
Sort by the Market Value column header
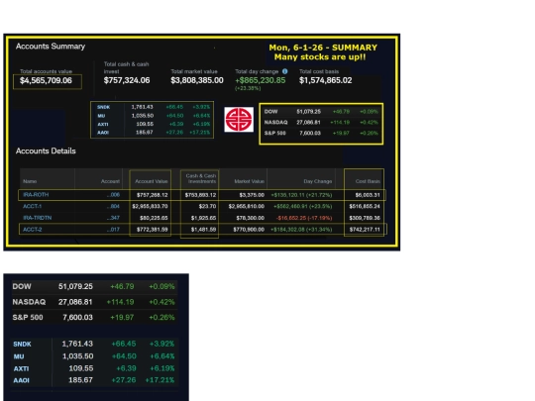click(249, 181)
